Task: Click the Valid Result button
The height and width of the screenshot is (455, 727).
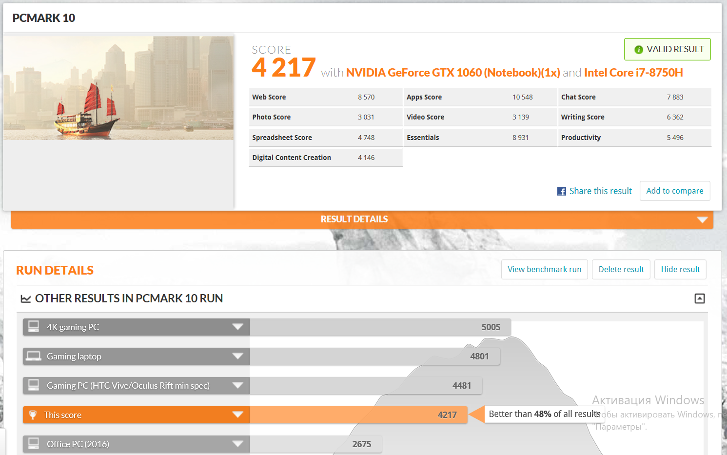Action: pos(667,49)
